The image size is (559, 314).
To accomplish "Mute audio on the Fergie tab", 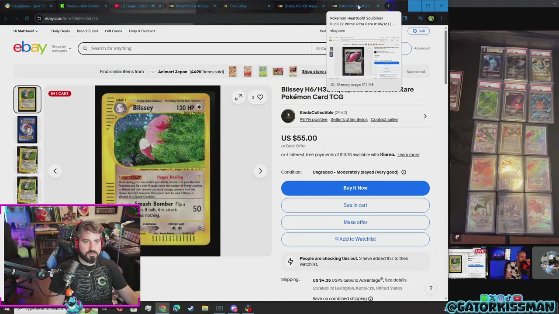I will coord(153,6).
